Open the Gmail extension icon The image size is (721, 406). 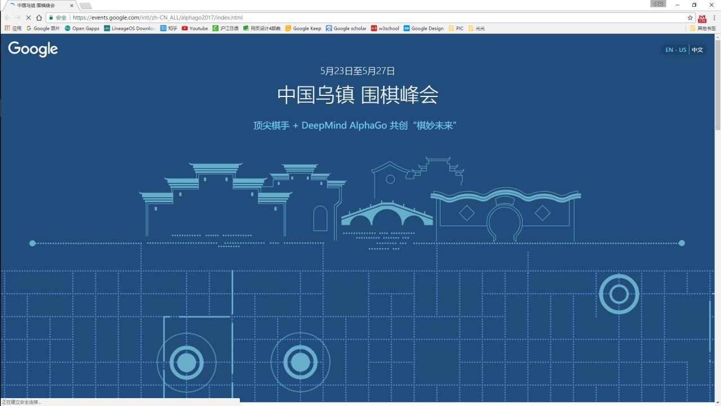[x=702, y=18]
